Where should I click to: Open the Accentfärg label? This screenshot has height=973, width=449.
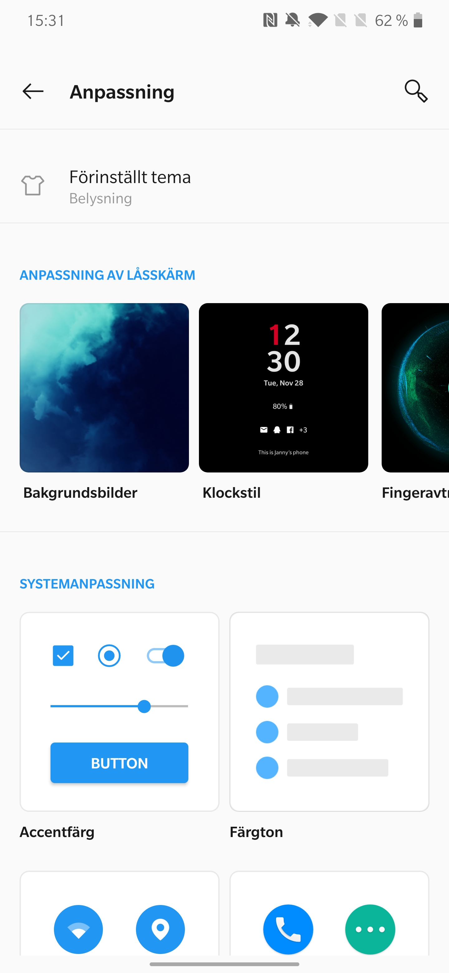point(57,832)
